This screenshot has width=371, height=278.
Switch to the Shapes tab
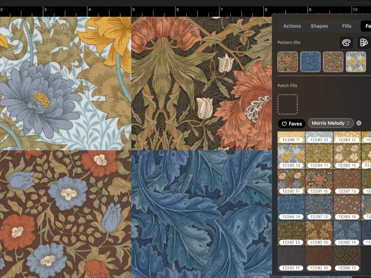pyautogui.click(x=319, y=26)
